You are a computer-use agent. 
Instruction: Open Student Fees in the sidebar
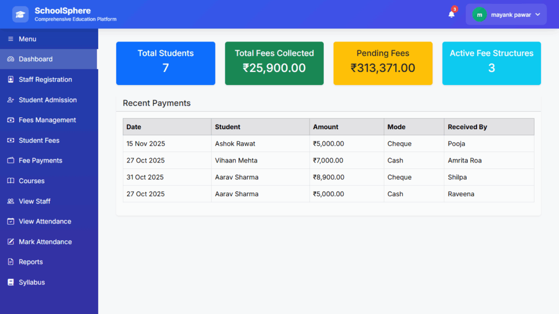click(x=39, y=141)
